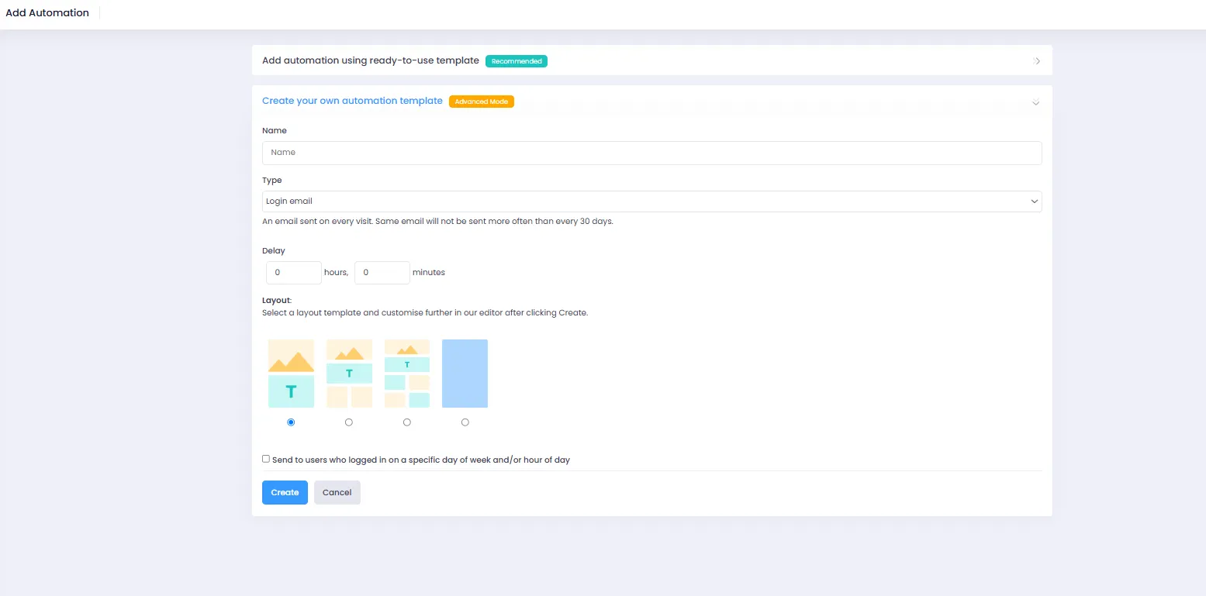This screenshot has height=596, width=1206.
Task: Click the delay minutes input field
Action: 382,273
